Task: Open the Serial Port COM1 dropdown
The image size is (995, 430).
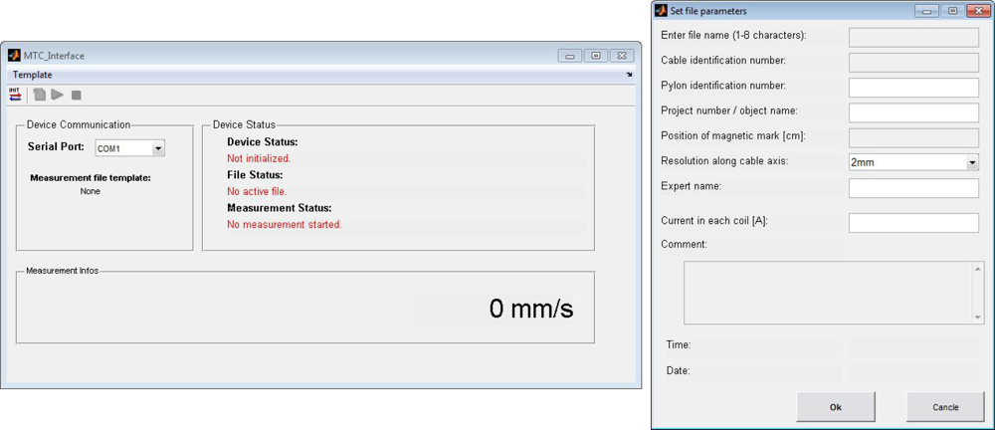Action: point(130,148)
